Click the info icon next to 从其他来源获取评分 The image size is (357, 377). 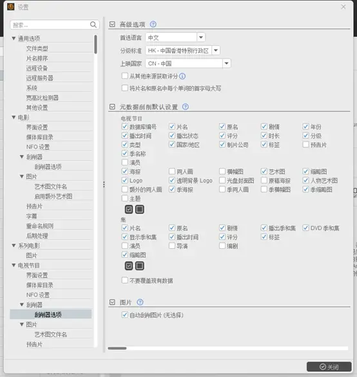point(182,76)
